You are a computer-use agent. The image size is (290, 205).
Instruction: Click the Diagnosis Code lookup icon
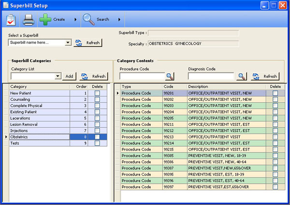click(242, 76)
